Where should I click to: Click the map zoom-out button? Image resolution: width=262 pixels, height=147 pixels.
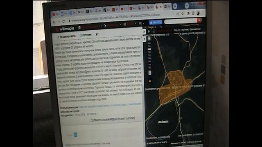point(150,73)
